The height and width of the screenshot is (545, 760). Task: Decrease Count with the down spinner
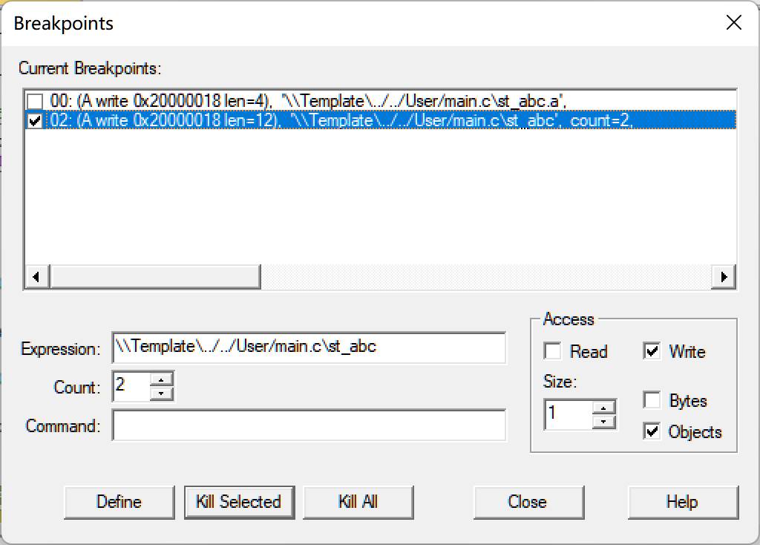[162, 394]
